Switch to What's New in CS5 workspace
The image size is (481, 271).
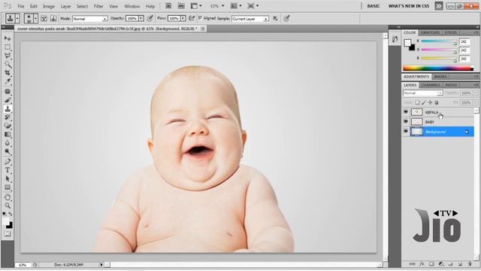409,6
